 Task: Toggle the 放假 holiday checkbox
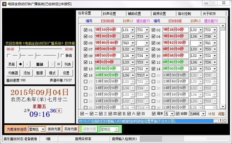pyautogui.click(x=177, y=114)
